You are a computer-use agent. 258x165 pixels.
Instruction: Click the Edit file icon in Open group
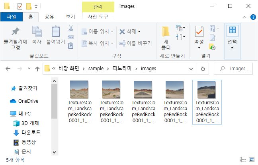click(213, 38)
